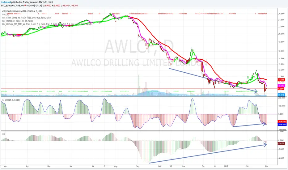Image resolution: width=288 pixels, height=170 pixels.
Task: Click the red -124.3760 CCI value tag
Action: pyautogui.click(x=282, y=122)
